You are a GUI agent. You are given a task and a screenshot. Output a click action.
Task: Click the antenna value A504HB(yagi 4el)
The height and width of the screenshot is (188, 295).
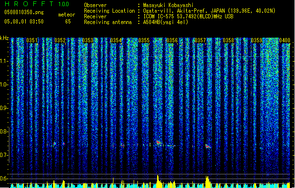tap(166, 22)
